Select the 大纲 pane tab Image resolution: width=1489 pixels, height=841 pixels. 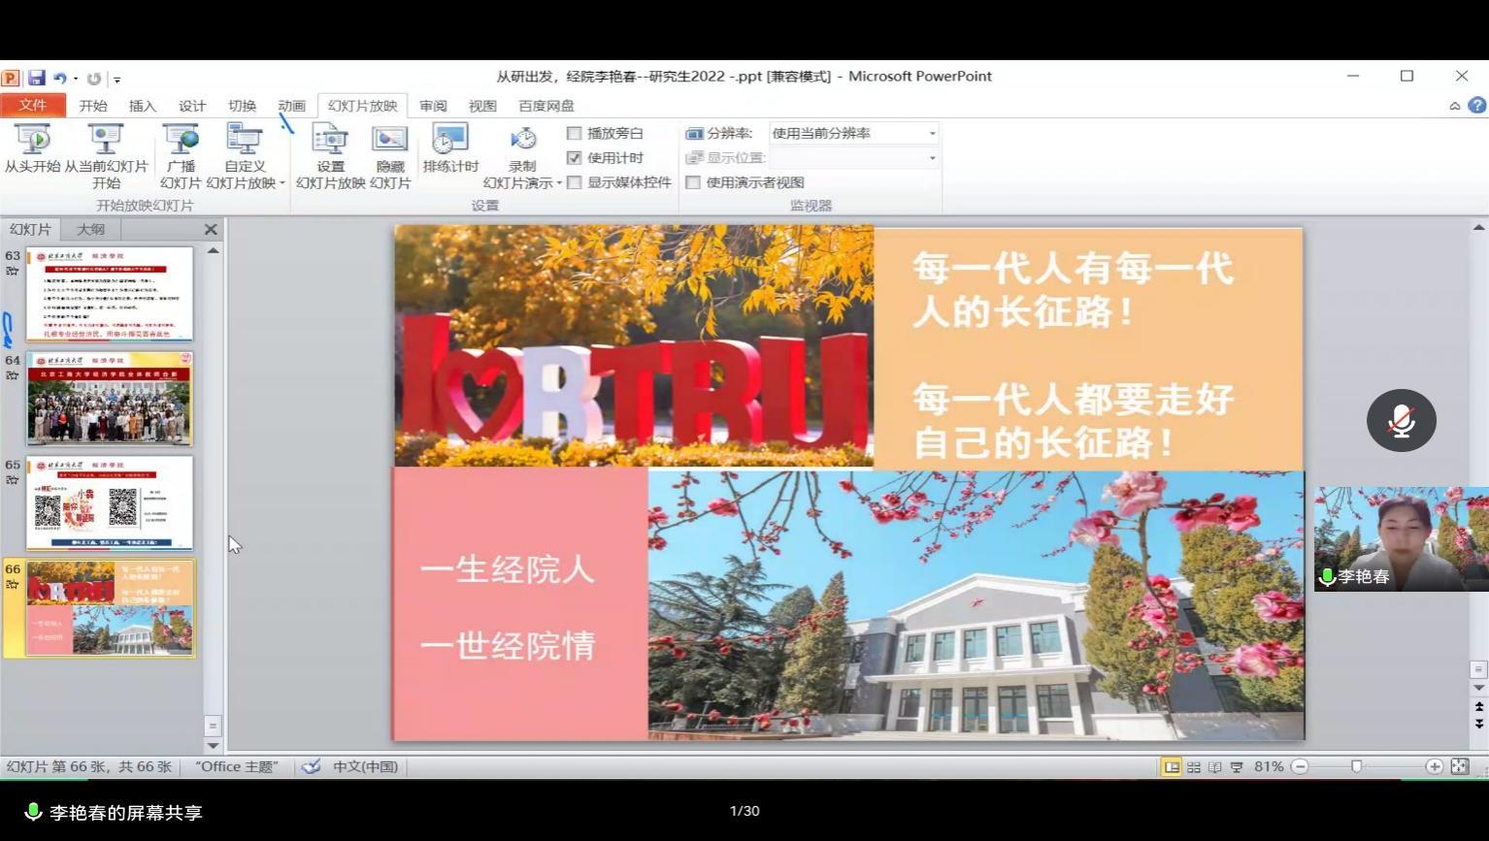pos(90,229)
